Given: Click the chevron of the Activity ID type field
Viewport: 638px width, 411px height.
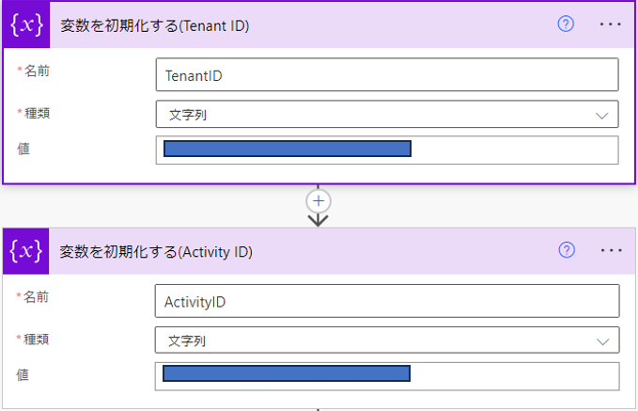Looking at the screenshot, I should click(602, 341).
